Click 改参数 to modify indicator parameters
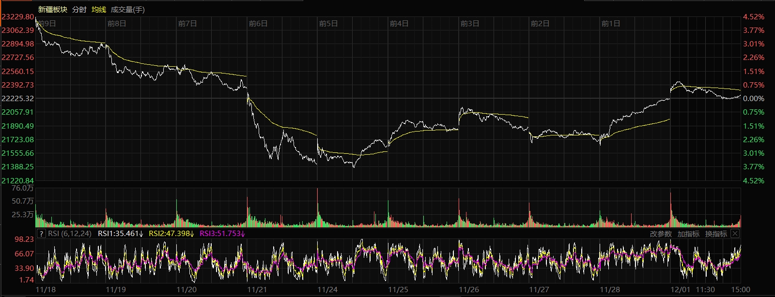The width and height of the screenshot is (775, 297). coord(661,234)
